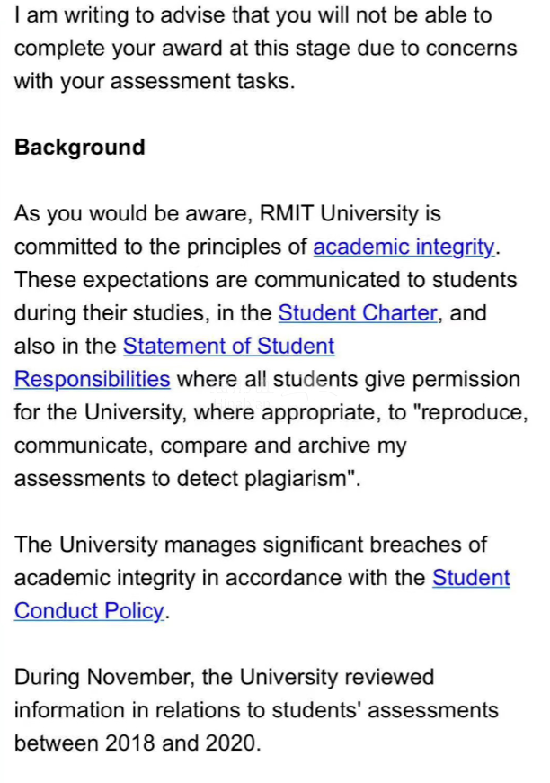Click the "between 2018 and 2020." line
Screen dimensions: 550x783
click(x=137, y=743)
